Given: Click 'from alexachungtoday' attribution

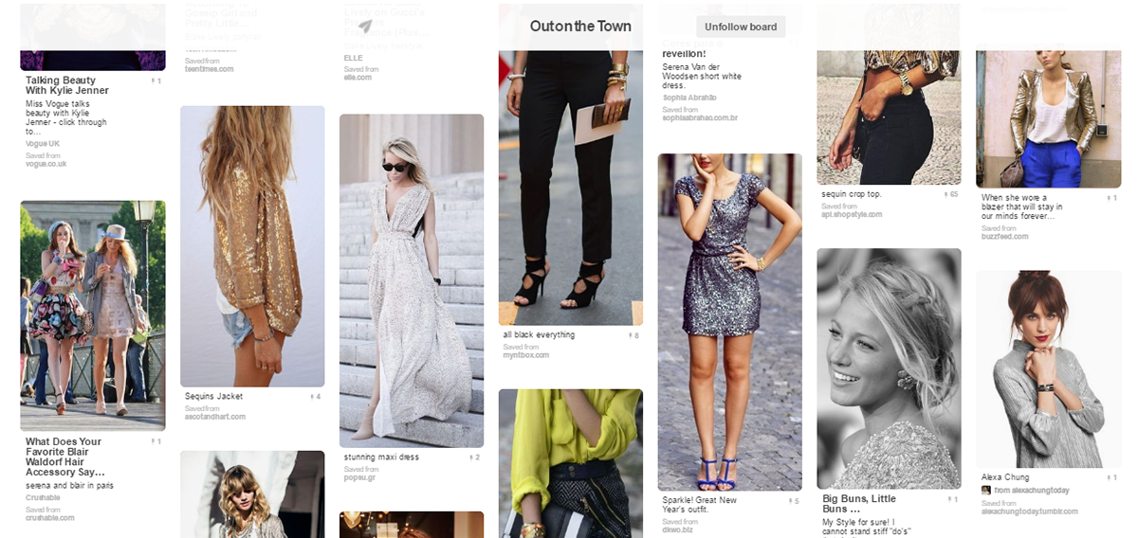Looking at the screenshot, I should point(1032,491).
